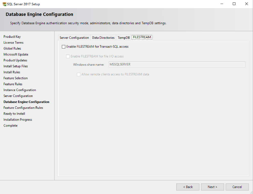
Task: Select Product Key step in sidebar
Action: [x=12, y=37]
